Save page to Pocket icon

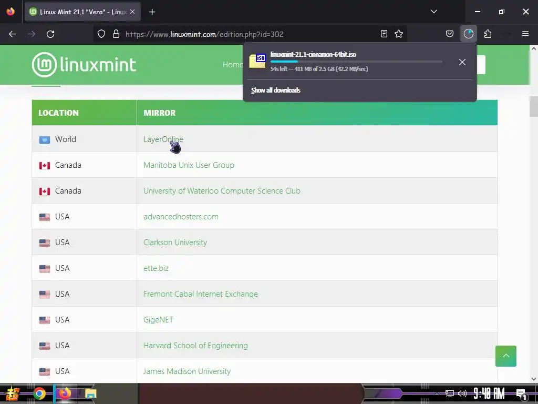(x=450, y=34)
